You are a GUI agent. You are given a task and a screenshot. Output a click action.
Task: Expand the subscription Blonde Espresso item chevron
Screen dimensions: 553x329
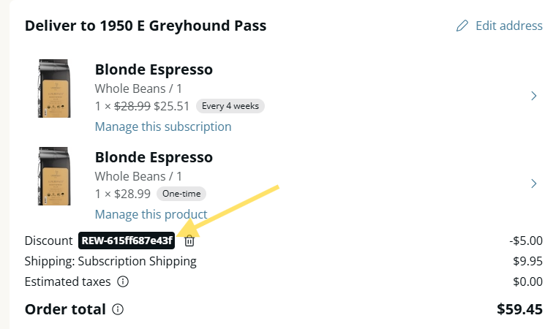tap(534, 96)
